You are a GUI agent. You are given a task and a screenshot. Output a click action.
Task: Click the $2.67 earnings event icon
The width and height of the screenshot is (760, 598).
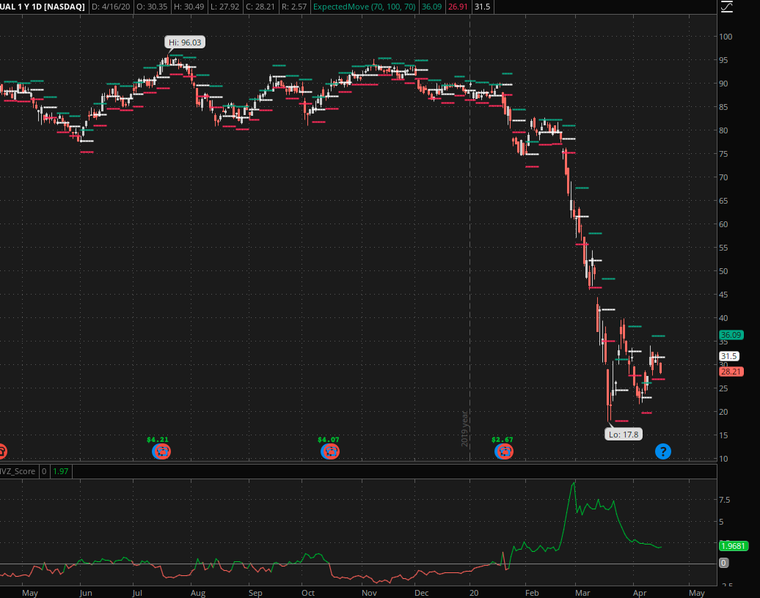(x=503, y=451)
